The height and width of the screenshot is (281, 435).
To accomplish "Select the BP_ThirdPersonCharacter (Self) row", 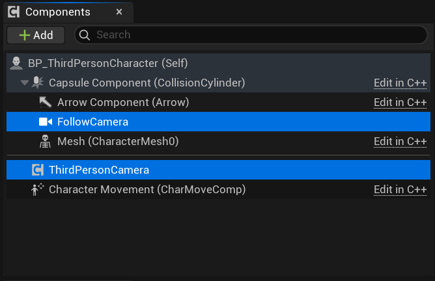I will click(108, 64).
